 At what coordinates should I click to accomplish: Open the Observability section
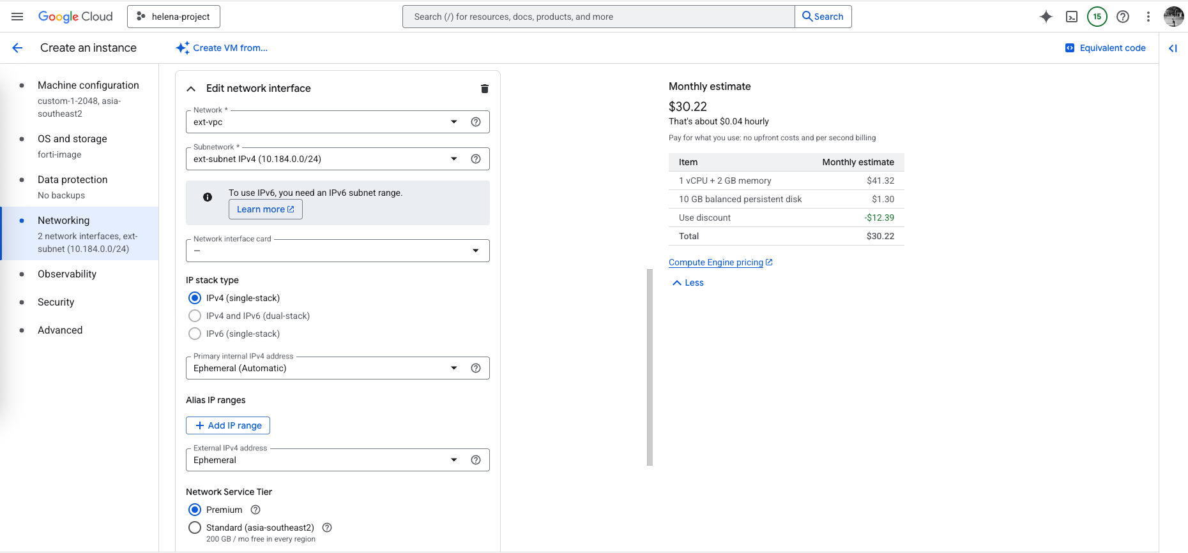click(67, 274)
